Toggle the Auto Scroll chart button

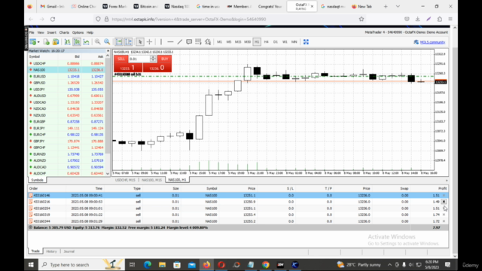click(119, 42)
